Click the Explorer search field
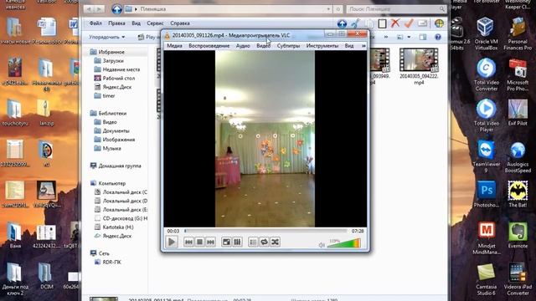536x301 pixels. 396,9
